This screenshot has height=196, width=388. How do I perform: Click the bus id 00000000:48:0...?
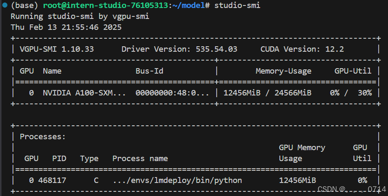coord(172,93)
